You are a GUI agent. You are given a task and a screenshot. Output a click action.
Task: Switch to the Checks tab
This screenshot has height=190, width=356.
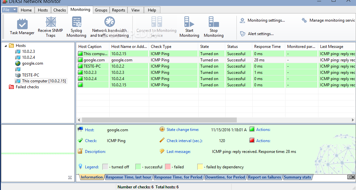60,10
